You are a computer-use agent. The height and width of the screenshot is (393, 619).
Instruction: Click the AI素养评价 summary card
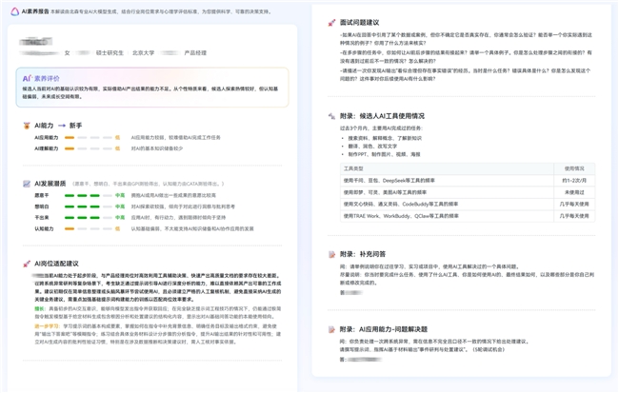152,88
